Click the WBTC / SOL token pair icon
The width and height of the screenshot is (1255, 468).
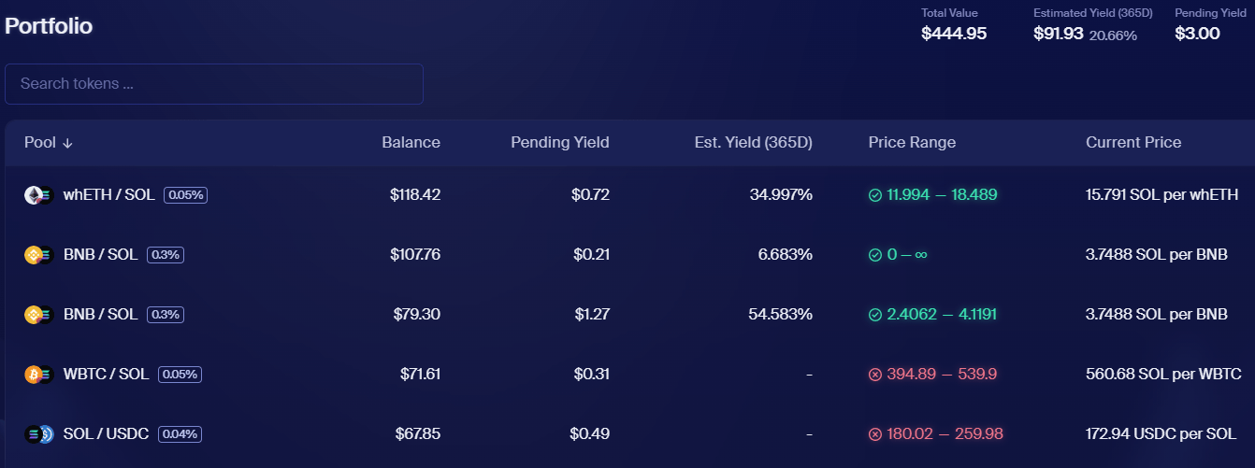pyautogui.click(x=38, y=375)
